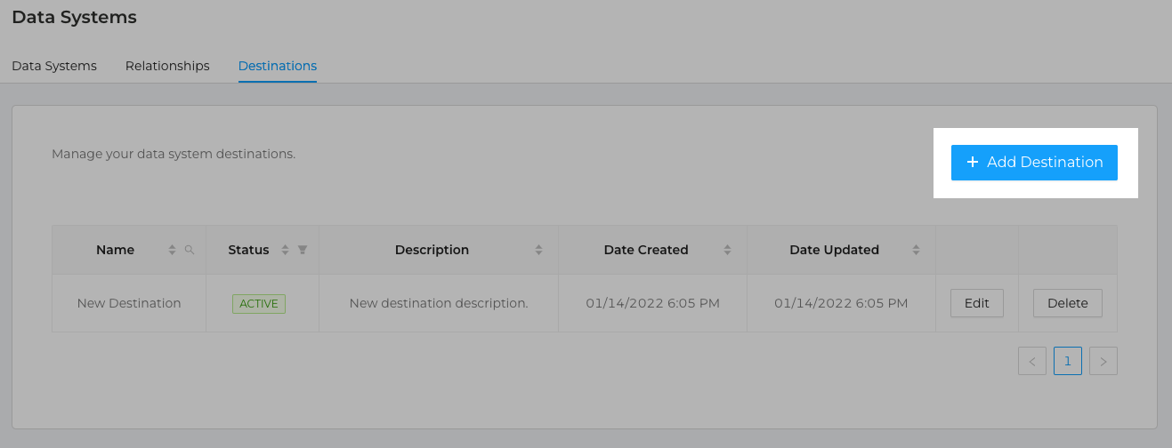
Task: Click the ACTIVE status tag
Action: (x=259, y=303)
